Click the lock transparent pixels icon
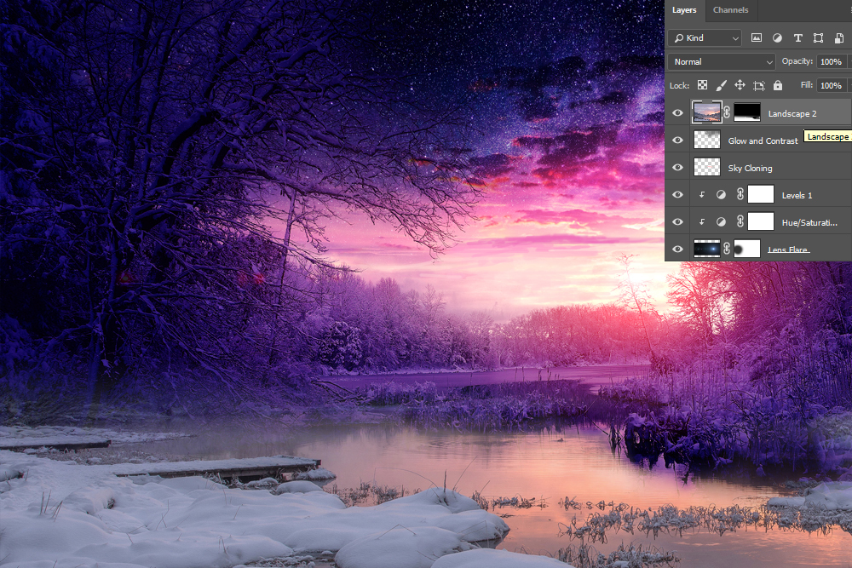The image size is (852, 568). pos(703,85)
